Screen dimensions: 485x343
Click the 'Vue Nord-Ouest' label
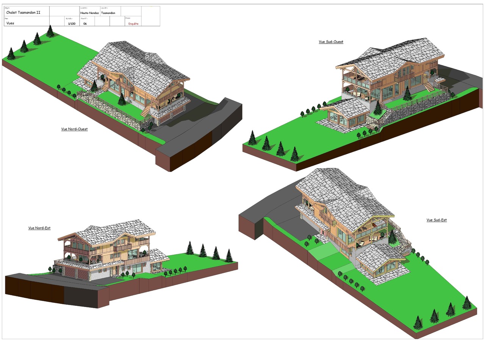tap(74, 129)
